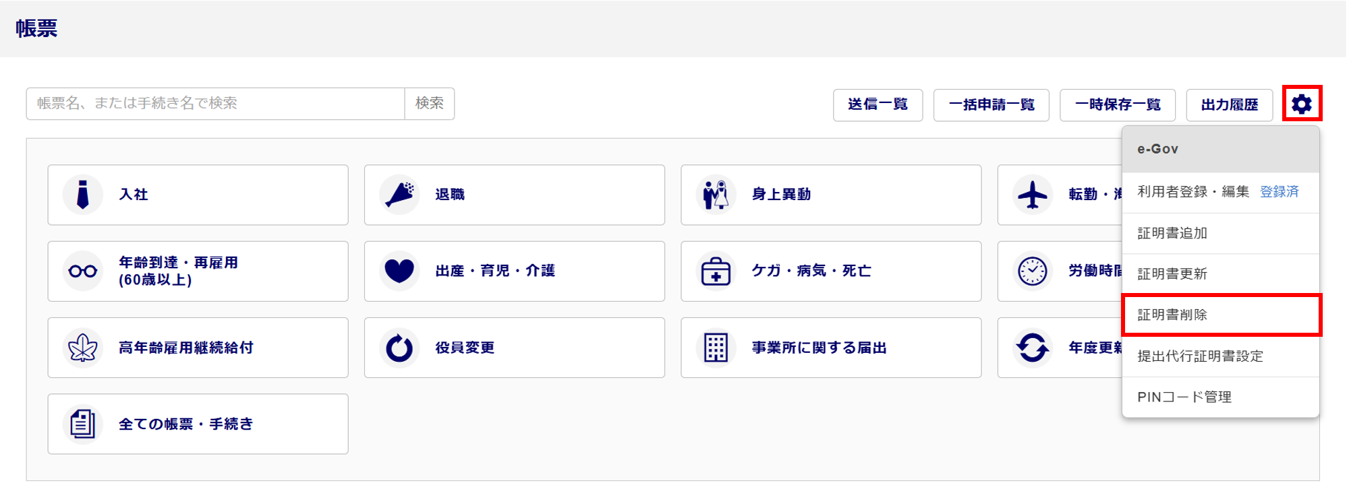
Task: Open PINコード管理 in the dropdown menu
Action: (x=1221, y=397)
